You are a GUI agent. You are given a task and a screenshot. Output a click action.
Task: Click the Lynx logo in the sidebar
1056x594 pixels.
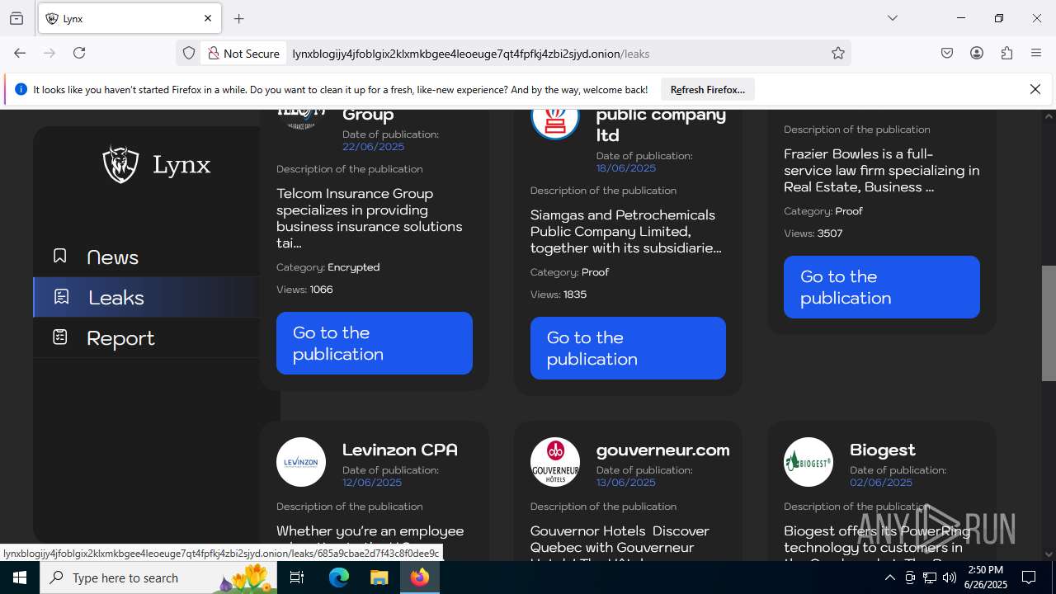[156, 164]
